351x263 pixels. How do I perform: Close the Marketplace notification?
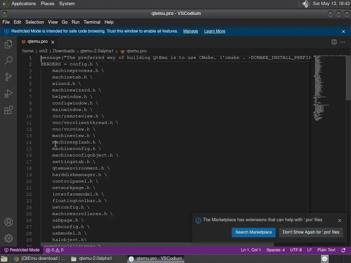click(340, 221)
